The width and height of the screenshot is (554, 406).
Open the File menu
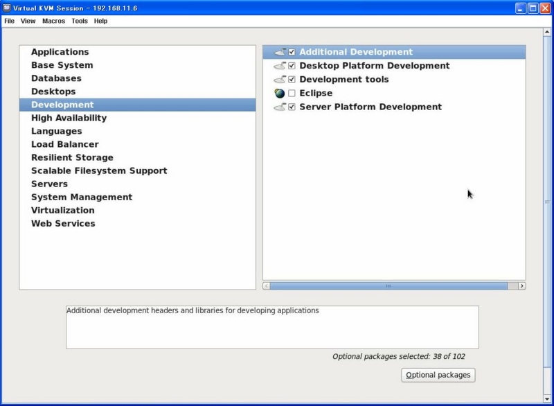click(9, 21)
